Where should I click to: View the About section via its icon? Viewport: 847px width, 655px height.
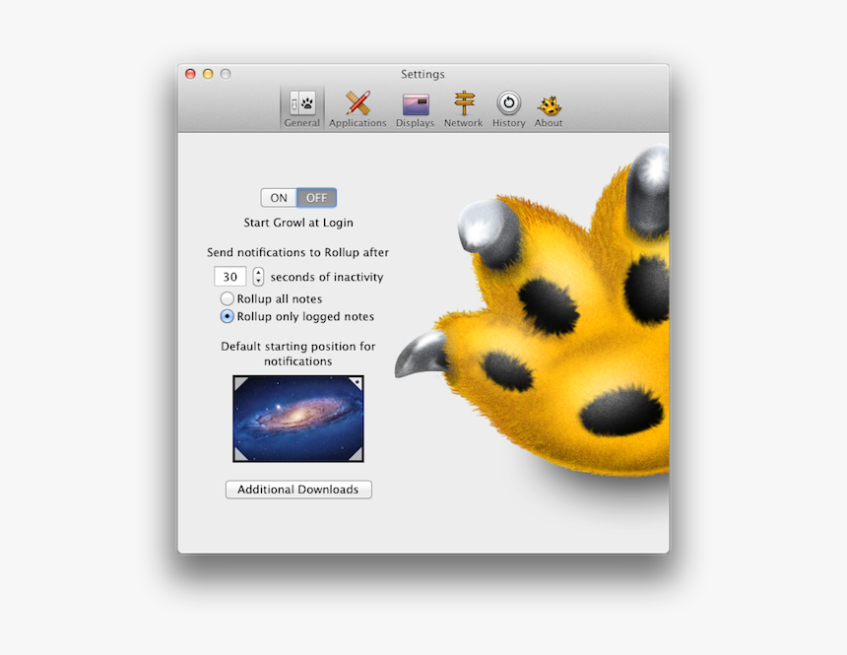pos(548,103)
